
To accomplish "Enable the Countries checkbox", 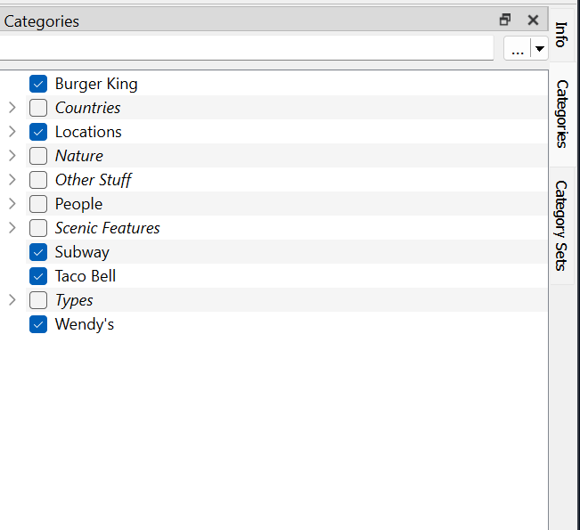I will pos(38,108).
